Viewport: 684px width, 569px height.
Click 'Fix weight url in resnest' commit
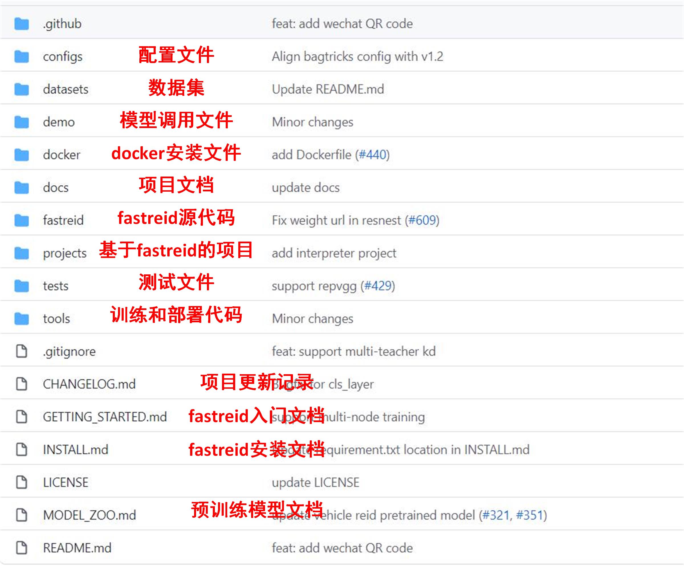pos(336,221)
